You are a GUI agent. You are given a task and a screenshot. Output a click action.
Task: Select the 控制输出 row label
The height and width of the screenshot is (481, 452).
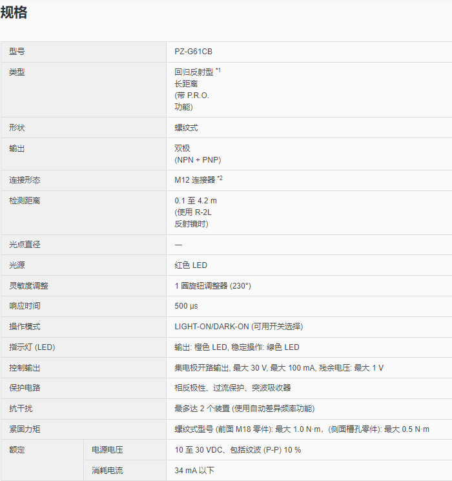(x=25, y=368)
